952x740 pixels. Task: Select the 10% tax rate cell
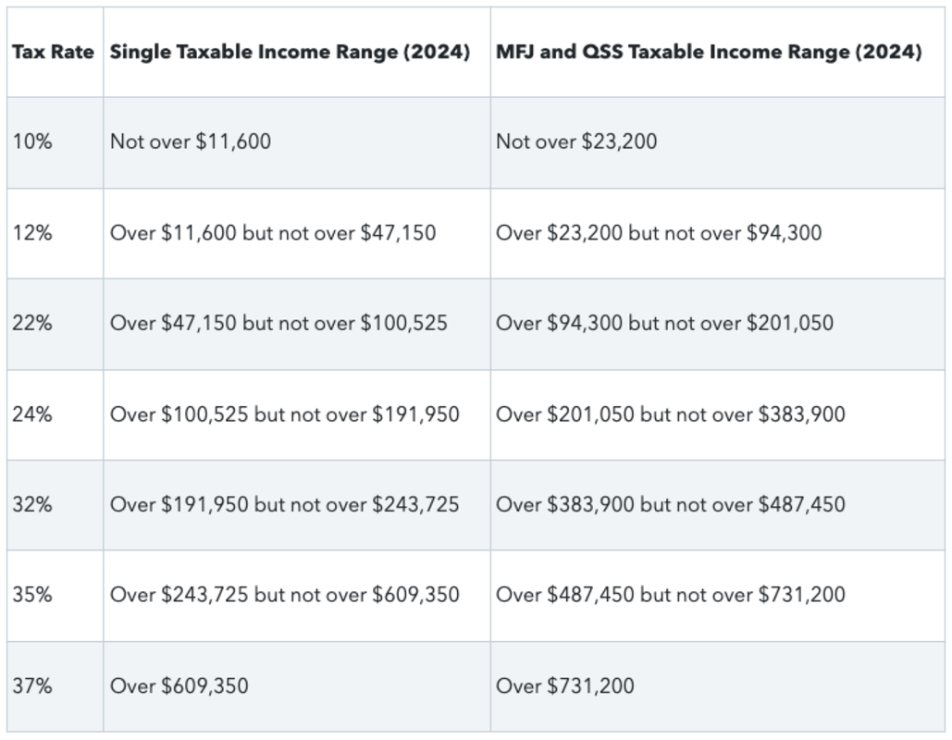pos(33,142)
